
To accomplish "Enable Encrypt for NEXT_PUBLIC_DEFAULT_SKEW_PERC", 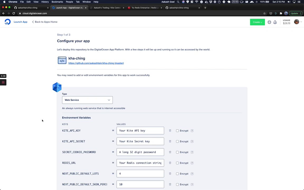I will (177, 184).
